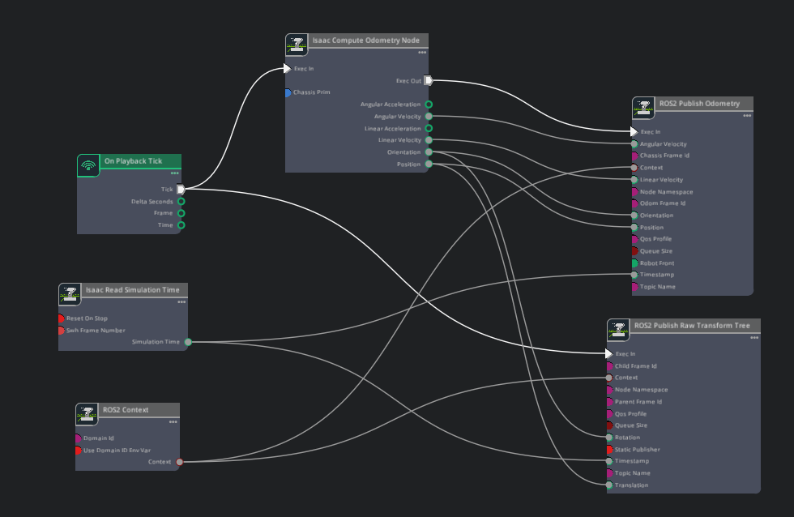
Task: Click Exec In port on Publish Raw Transform Tree
Action: [608, 353]
